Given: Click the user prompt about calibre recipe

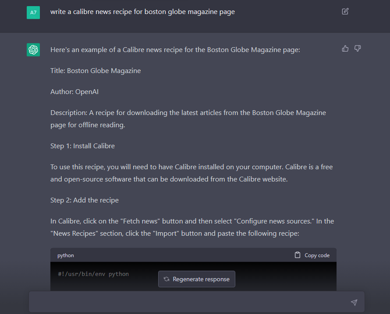Looking at the screenshot, I should pos(142,12).
